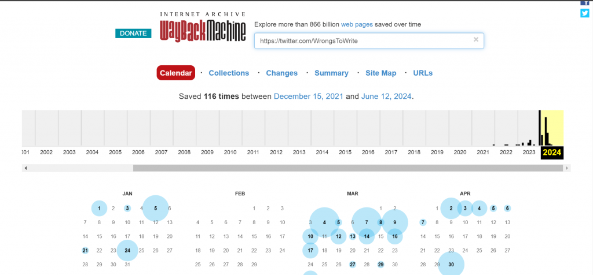Select the Summary tab
Screen dimensions: 593x275
point(331,73)
